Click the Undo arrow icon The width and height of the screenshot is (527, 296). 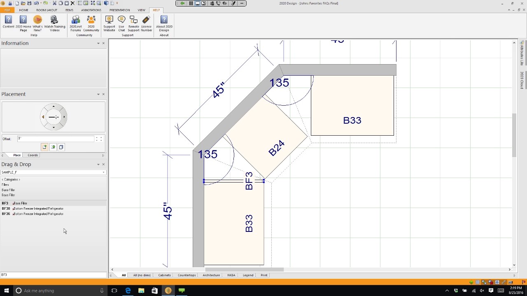(36, 3)
